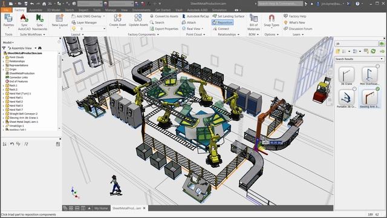Open the Discussion Forum
The width and height of the screenshot is (387, 218).
(298, 28)
